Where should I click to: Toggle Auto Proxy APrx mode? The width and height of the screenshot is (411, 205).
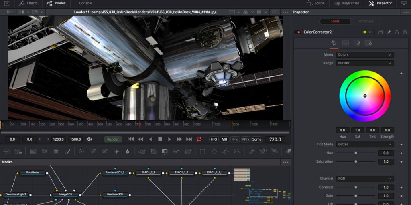[246, 139]
